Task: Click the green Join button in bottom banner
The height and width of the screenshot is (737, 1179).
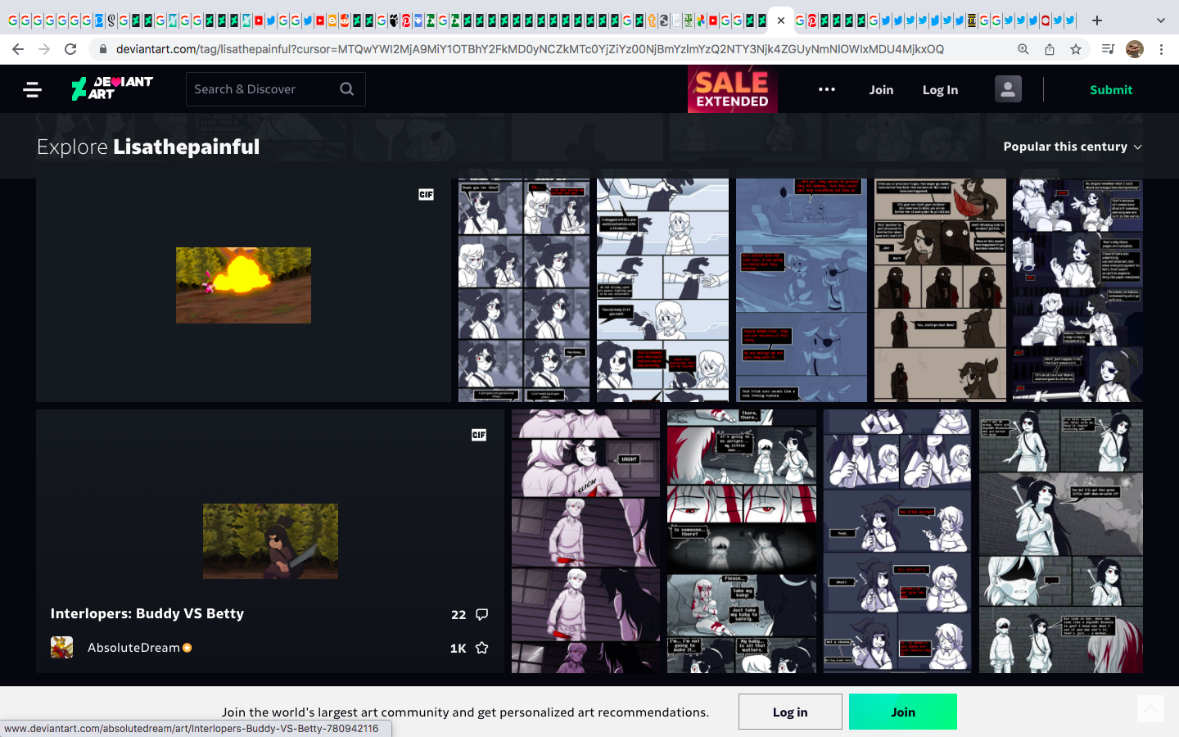Action: click(x=903, y=712)
